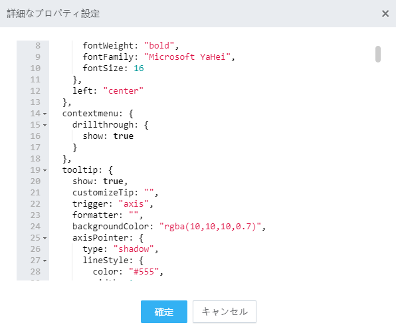The width and height of the screenshot is (396, 327).
Task: Click the 確定 button
Action: click(x=164, y=312)
